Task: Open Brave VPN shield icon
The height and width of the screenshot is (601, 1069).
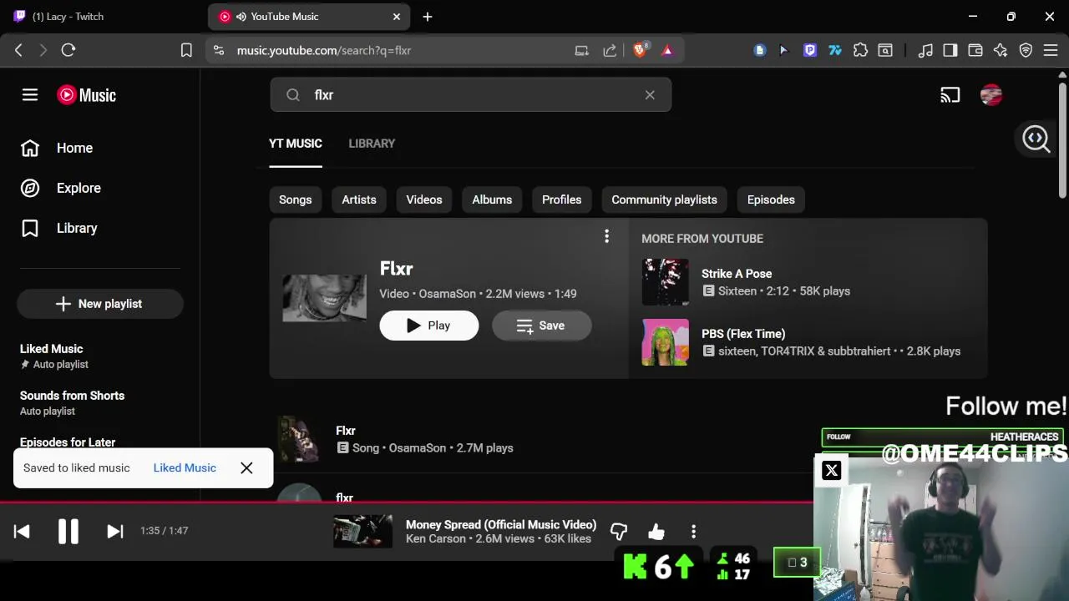Action: pyautogui.click(x=1026, y=50)
